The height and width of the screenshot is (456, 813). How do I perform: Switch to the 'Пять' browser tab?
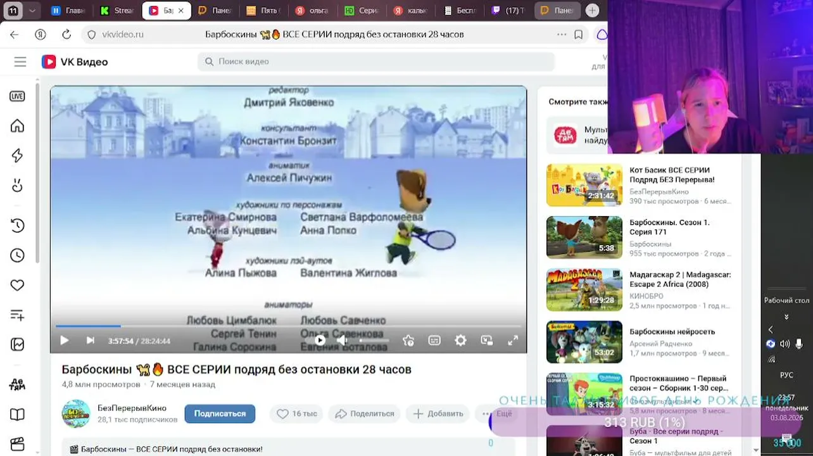click(265, 11)
